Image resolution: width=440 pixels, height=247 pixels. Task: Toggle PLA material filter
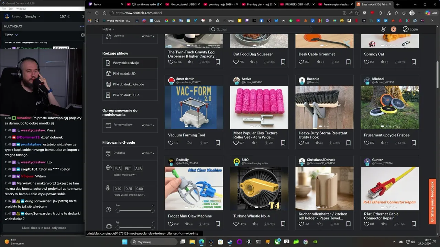(118, 168)
